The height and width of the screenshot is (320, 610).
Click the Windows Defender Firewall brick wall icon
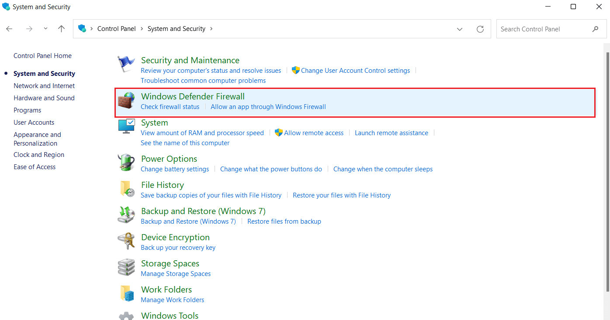(126, 101)
